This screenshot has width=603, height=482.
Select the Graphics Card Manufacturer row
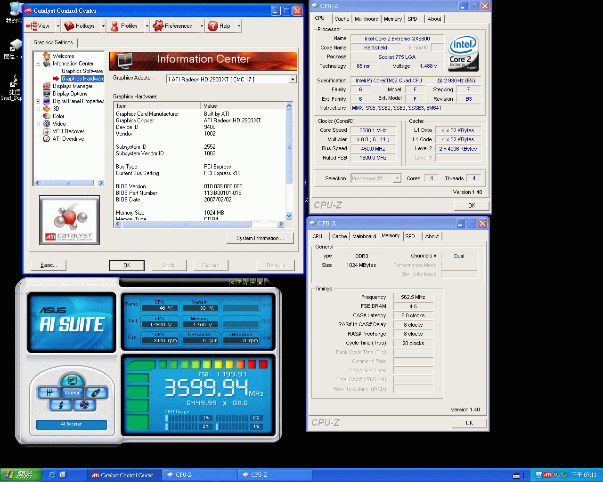[x=200, y=114]
